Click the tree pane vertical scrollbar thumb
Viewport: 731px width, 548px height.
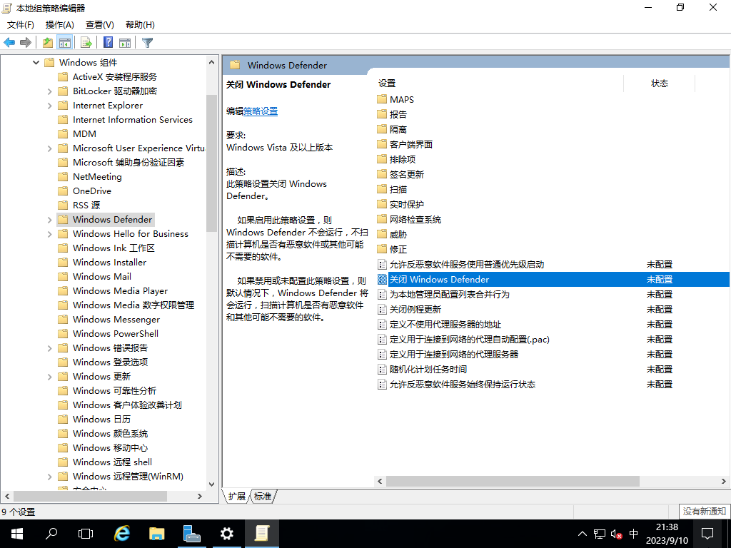pos(211,163)
